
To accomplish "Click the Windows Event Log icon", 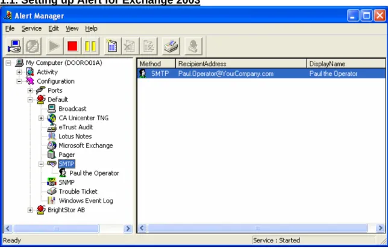I will (51, 200).
